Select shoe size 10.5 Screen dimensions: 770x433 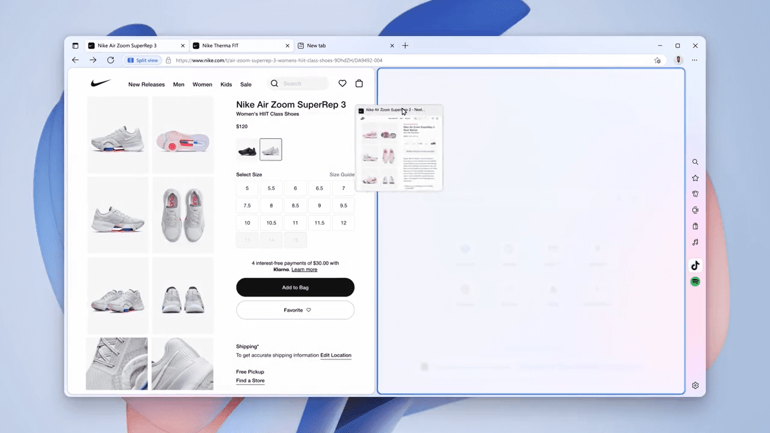(271, 223)
